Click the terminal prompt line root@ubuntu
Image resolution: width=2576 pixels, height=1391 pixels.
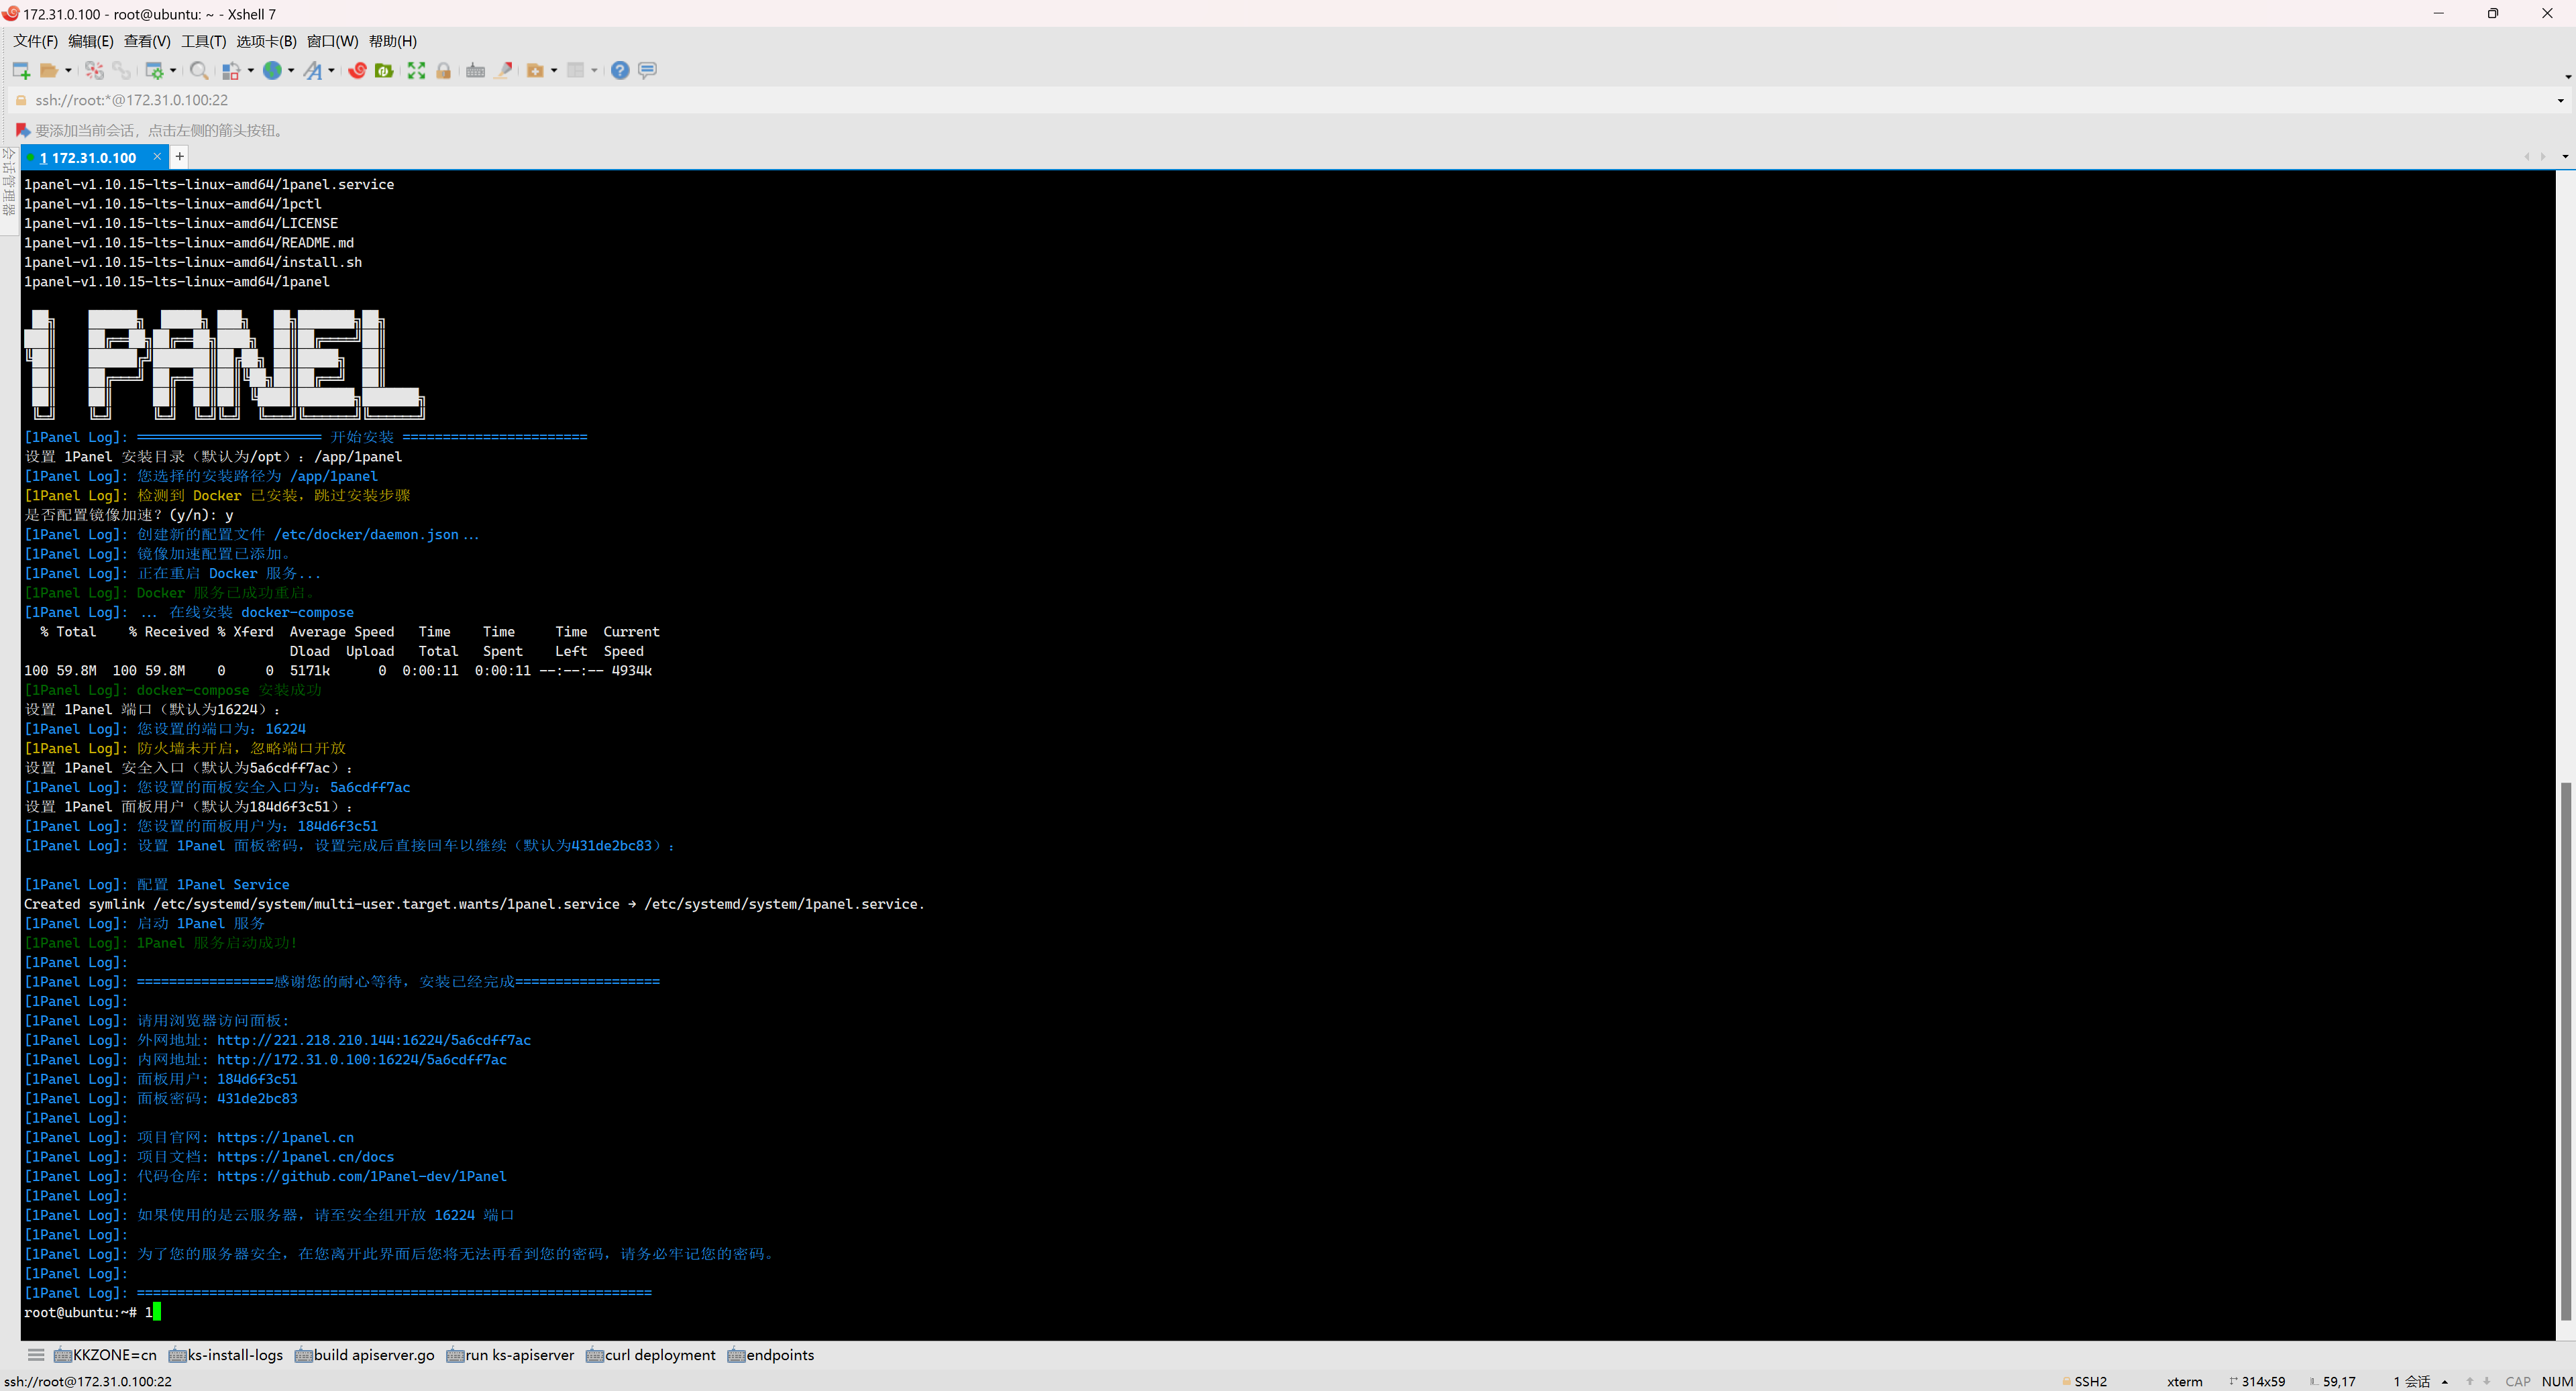click(x=92, y=1312)
